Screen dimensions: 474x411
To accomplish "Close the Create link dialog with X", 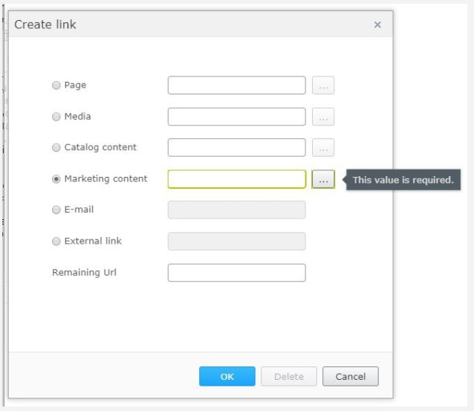I will pyautogui.click(x=377, y=25).
